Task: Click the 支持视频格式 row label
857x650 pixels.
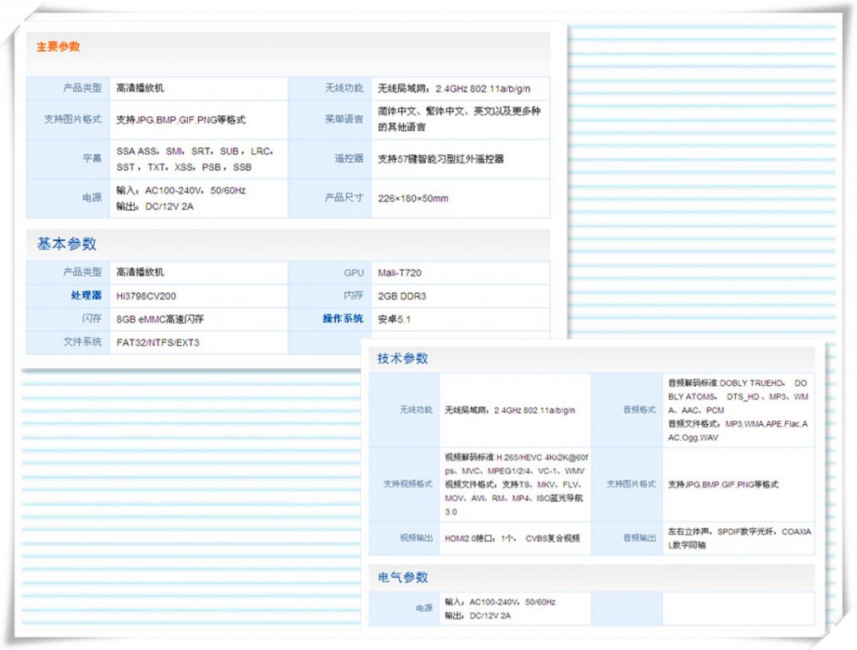Action: 408,484
